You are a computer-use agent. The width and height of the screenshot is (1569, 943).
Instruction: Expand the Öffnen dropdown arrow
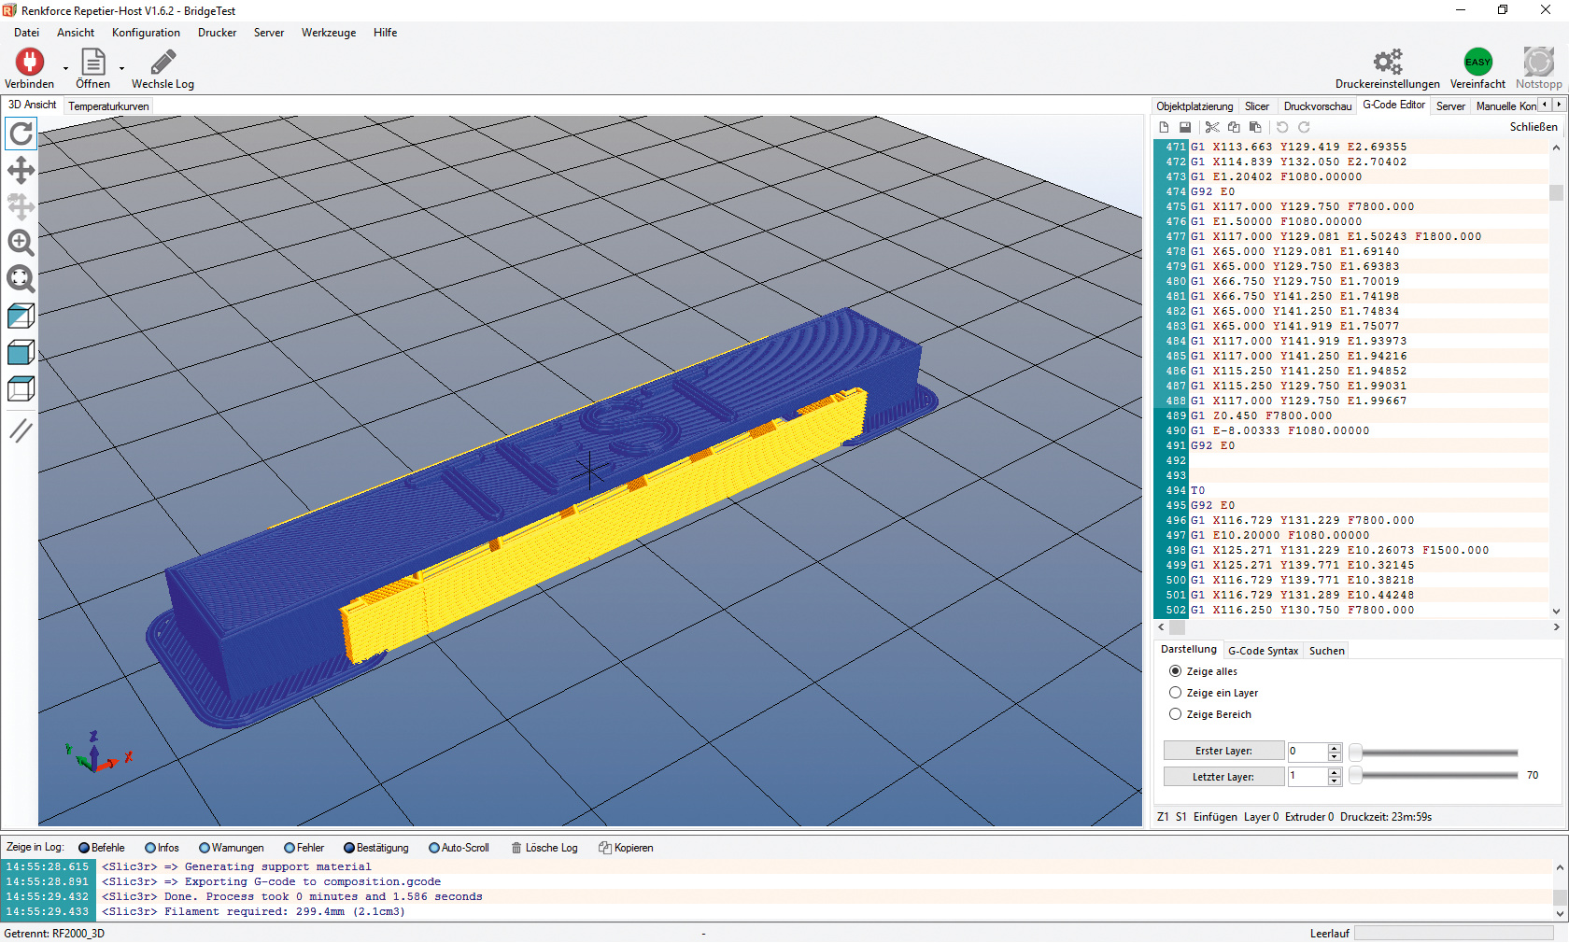tap(121, 68)
